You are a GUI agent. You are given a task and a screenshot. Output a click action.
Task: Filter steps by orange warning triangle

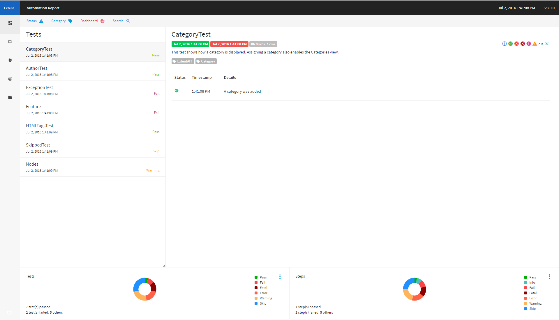[x=535, y=44]
